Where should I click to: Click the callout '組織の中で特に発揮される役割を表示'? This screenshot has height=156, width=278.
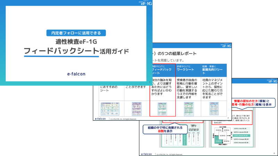click(165, 129)
